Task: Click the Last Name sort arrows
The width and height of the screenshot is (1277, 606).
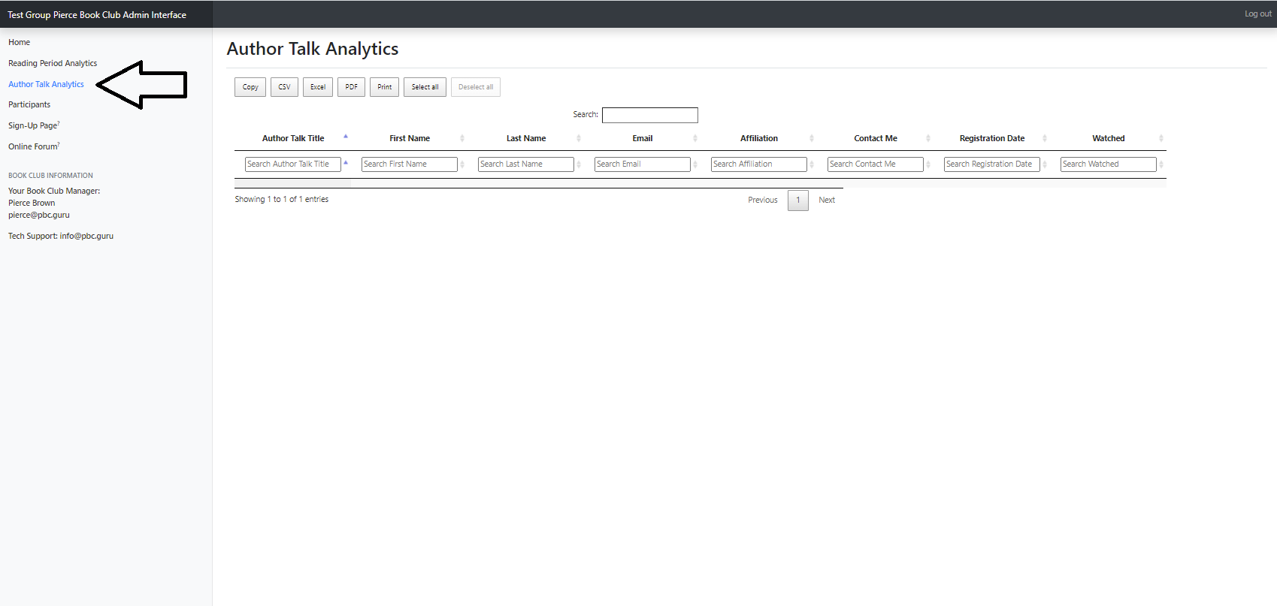Action: (579, 138)
